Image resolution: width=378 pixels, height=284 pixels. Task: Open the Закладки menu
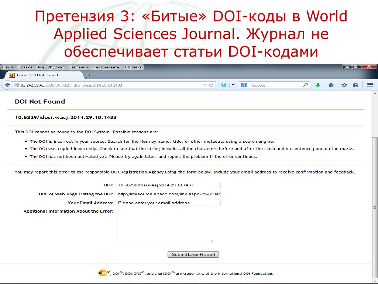coord(78,67)
